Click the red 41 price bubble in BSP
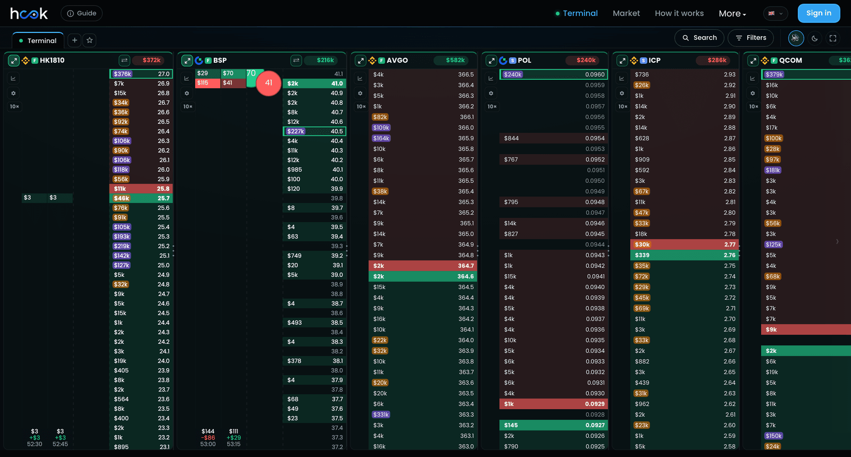 [269, 83]
